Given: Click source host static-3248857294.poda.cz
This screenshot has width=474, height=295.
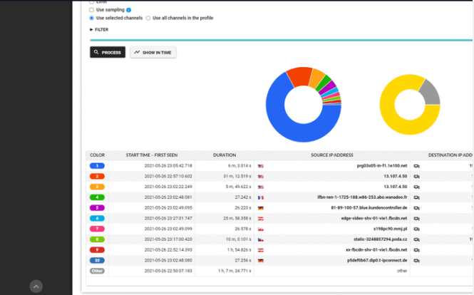Looking at the screenshot, I should 381,239.
